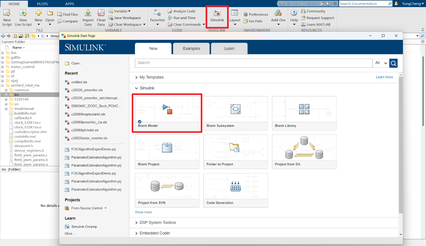This screenshot has width=426, height=246.
Task: Open the All search filter dropdown
Action: (381, 63)
